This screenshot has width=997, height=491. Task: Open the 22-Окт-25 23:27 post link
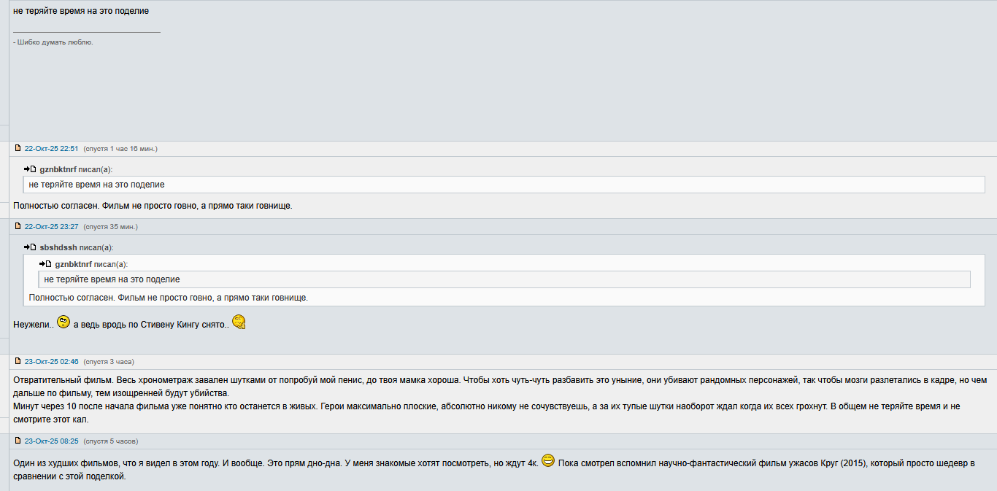(51, 227)
